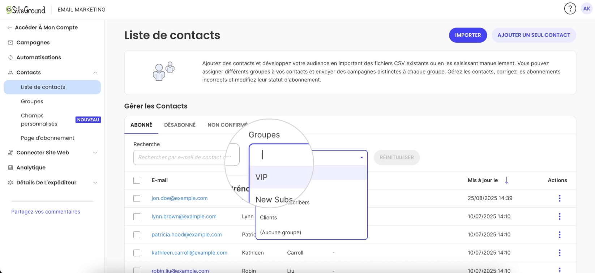
Task: Click AJOUTER UN SEUL CONTACT button
Action: click(534, 35)
